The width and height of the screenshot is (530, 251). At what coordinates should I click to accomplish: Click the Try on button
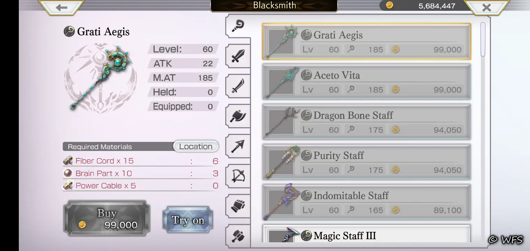[188, 220]
